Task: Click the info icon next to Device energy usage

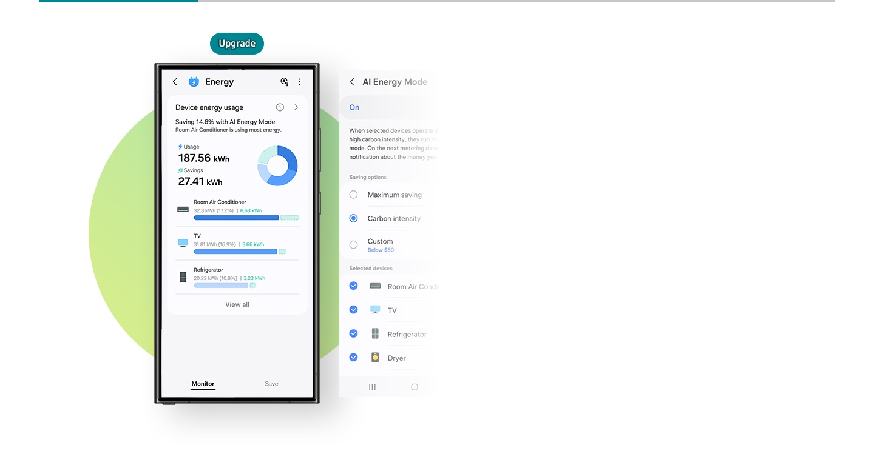Action: tap(280, 107)
